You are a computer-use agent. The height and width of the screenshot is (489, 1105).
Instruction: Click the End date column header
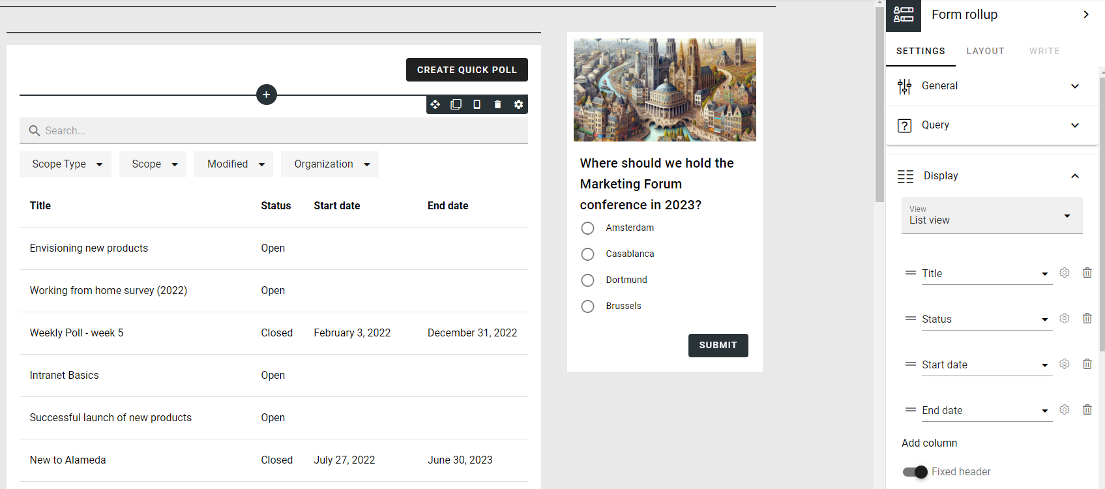[448, 206]
